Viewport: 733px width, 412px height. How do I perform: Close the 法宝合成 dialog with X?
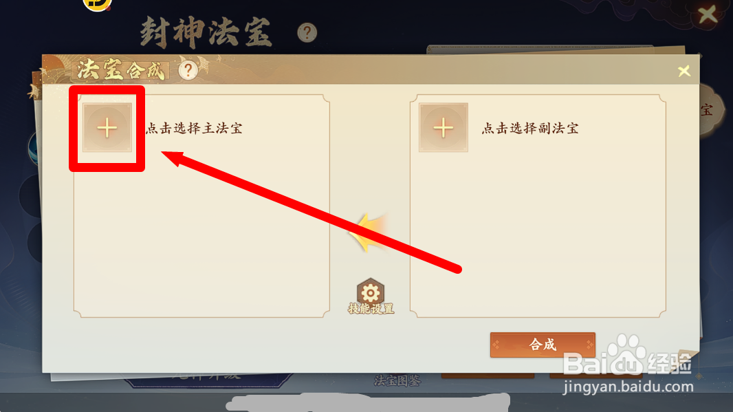pos(684,71)
